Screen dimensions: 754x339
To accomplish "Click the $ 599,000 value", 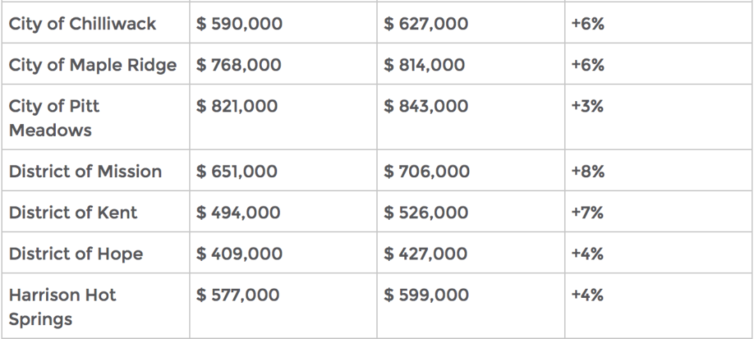I will (426, 295).
